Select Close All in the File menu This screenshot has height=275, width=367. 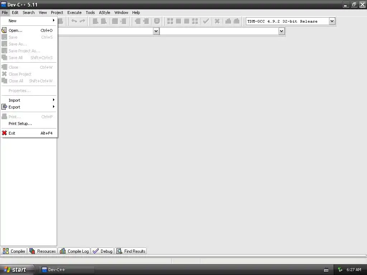(x=29, y=81)
